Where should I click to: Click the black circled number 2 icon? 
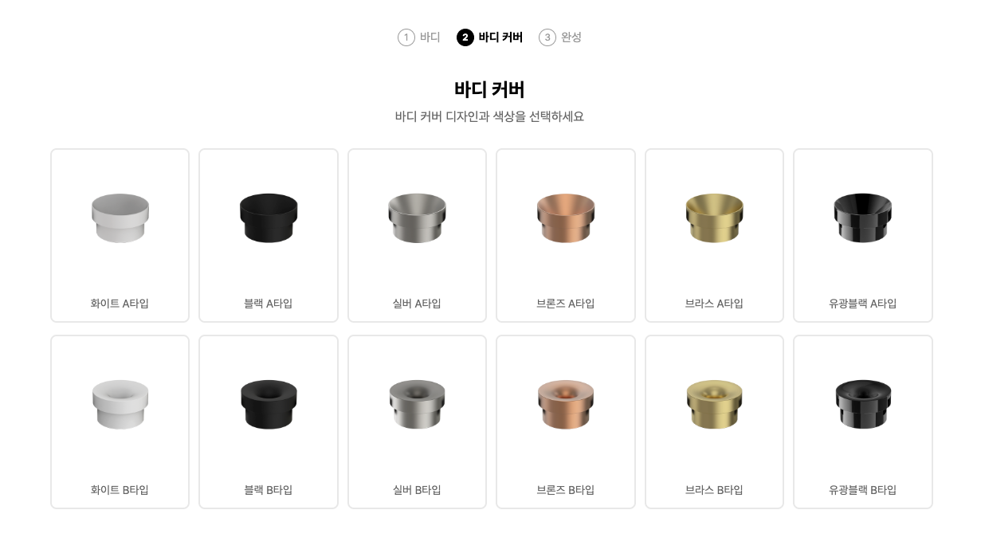pyautogui.click(x=465, y=37)
